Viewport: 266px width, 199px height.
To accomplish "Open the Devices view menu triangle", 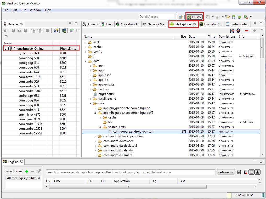I will click(x=6, y=36).
